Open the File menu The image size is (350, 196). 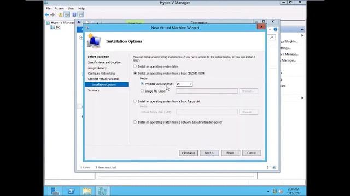[x=48, y=8]
